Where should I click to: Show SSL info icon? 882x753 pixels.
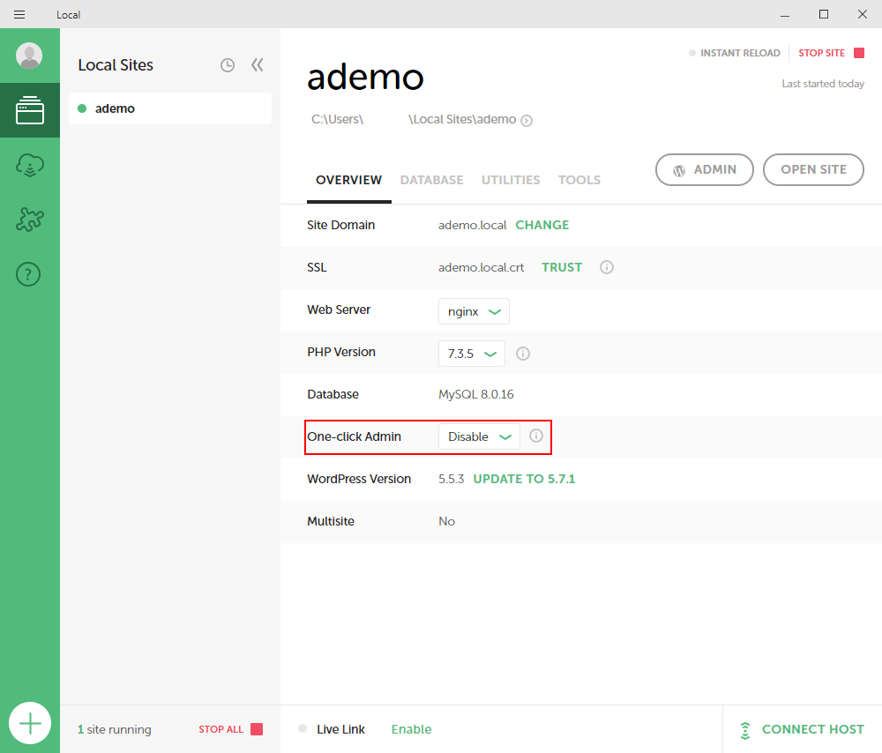(x=607, y=267)
